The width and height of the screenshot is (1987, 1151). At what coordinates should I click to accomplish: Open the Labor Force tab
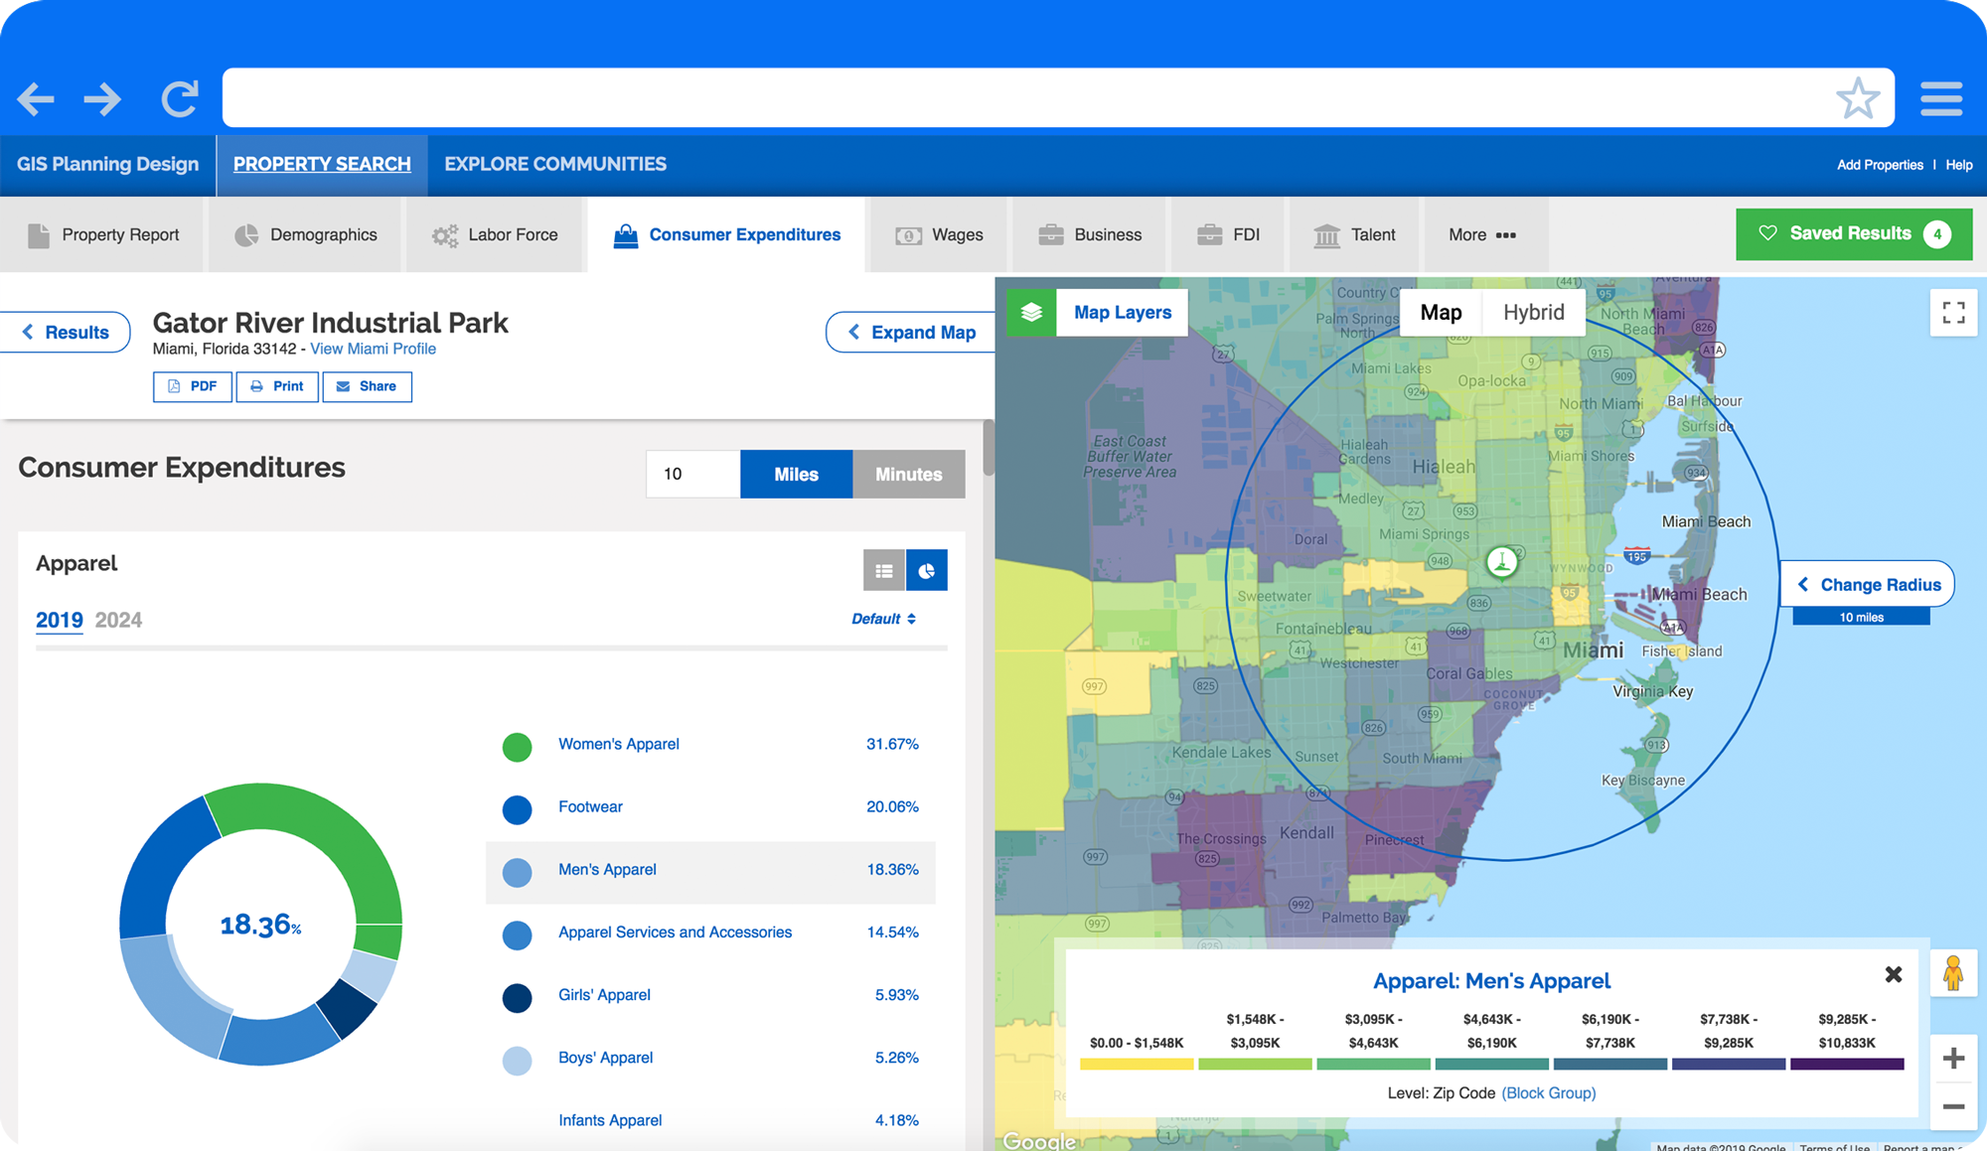pyautogui.click(x=495, y=235)
